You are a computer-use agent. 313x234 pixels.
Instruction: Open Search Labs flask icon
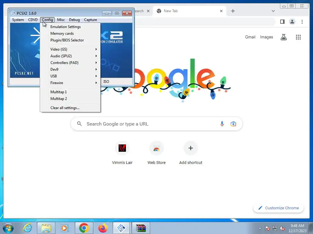click(283, 37)
